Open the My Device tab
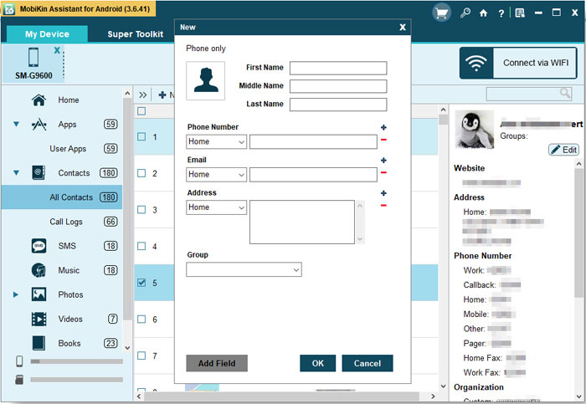 pyautogui.click(x=48, y=34)
